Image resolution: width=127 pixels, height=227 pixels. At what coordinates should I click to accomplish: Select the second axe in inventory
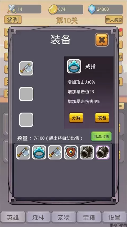[55, 152]
